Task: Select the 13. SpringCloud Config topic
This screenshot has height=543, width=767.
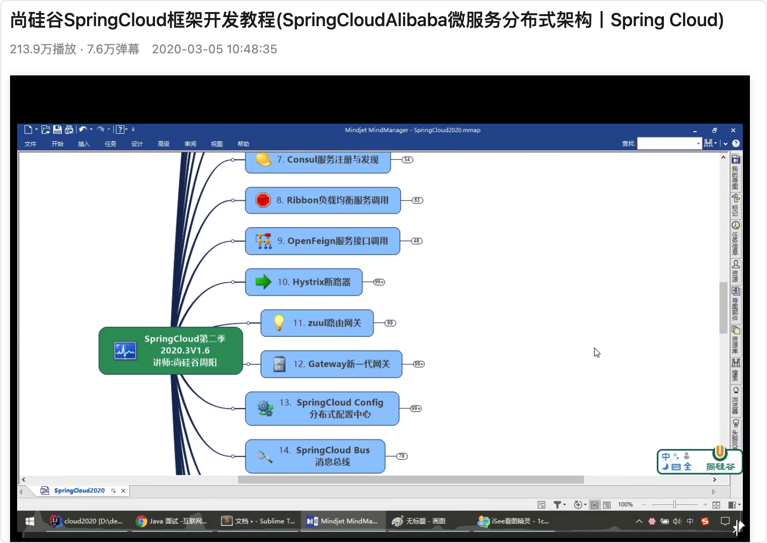Action: coord(322,409)
